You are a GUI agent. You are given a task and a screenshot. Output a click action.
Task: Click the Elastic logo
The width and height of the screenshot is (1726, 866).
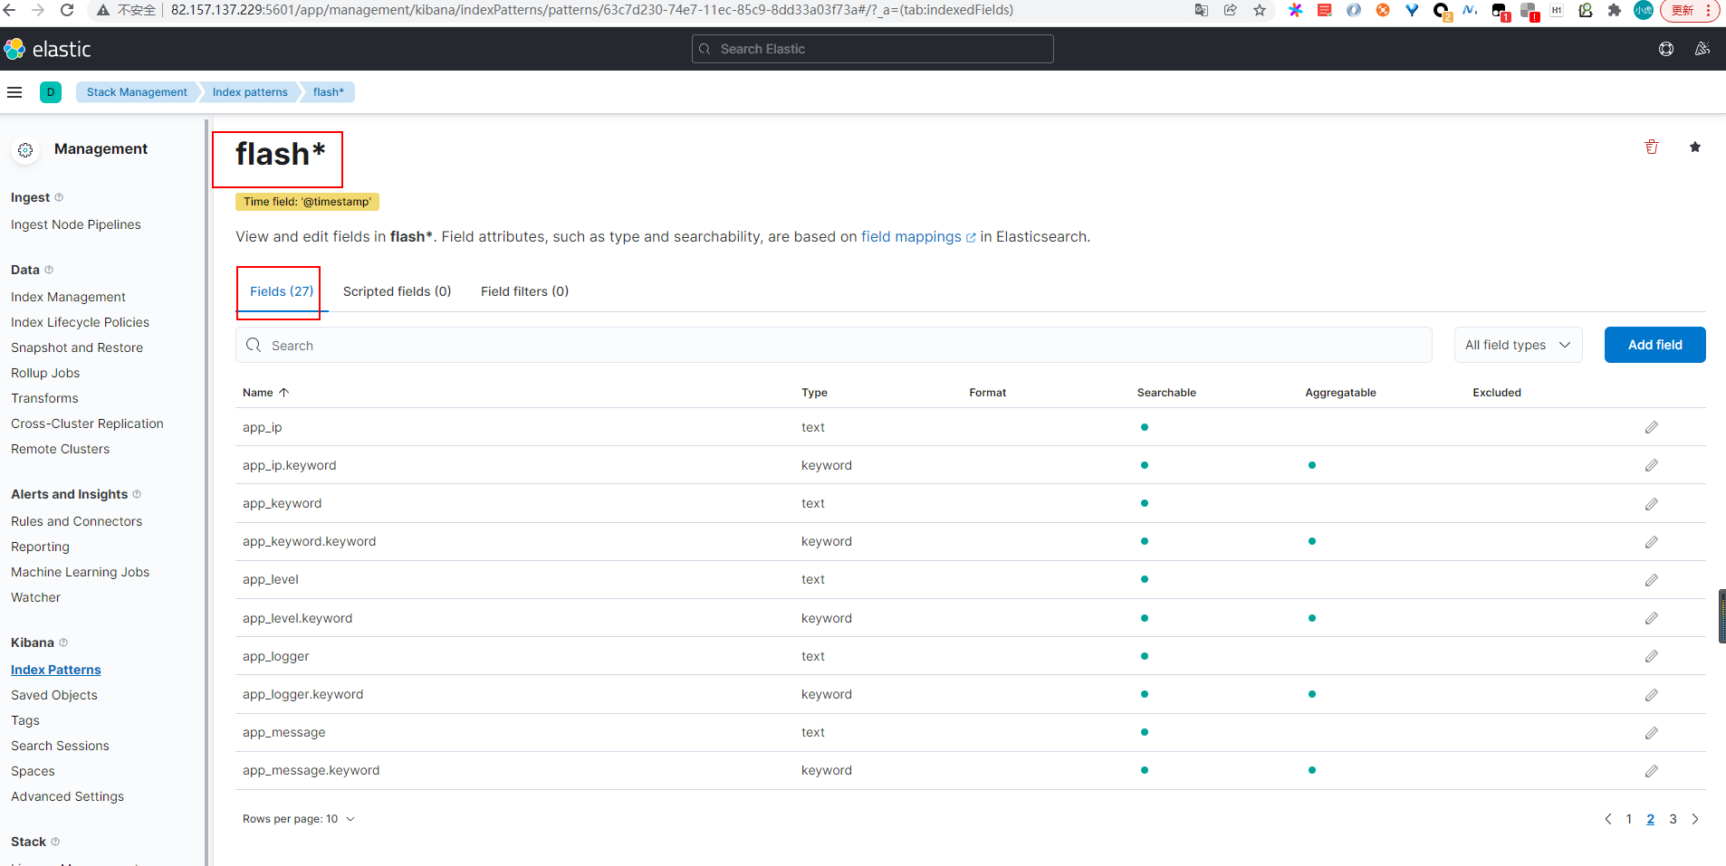(47, 49)
